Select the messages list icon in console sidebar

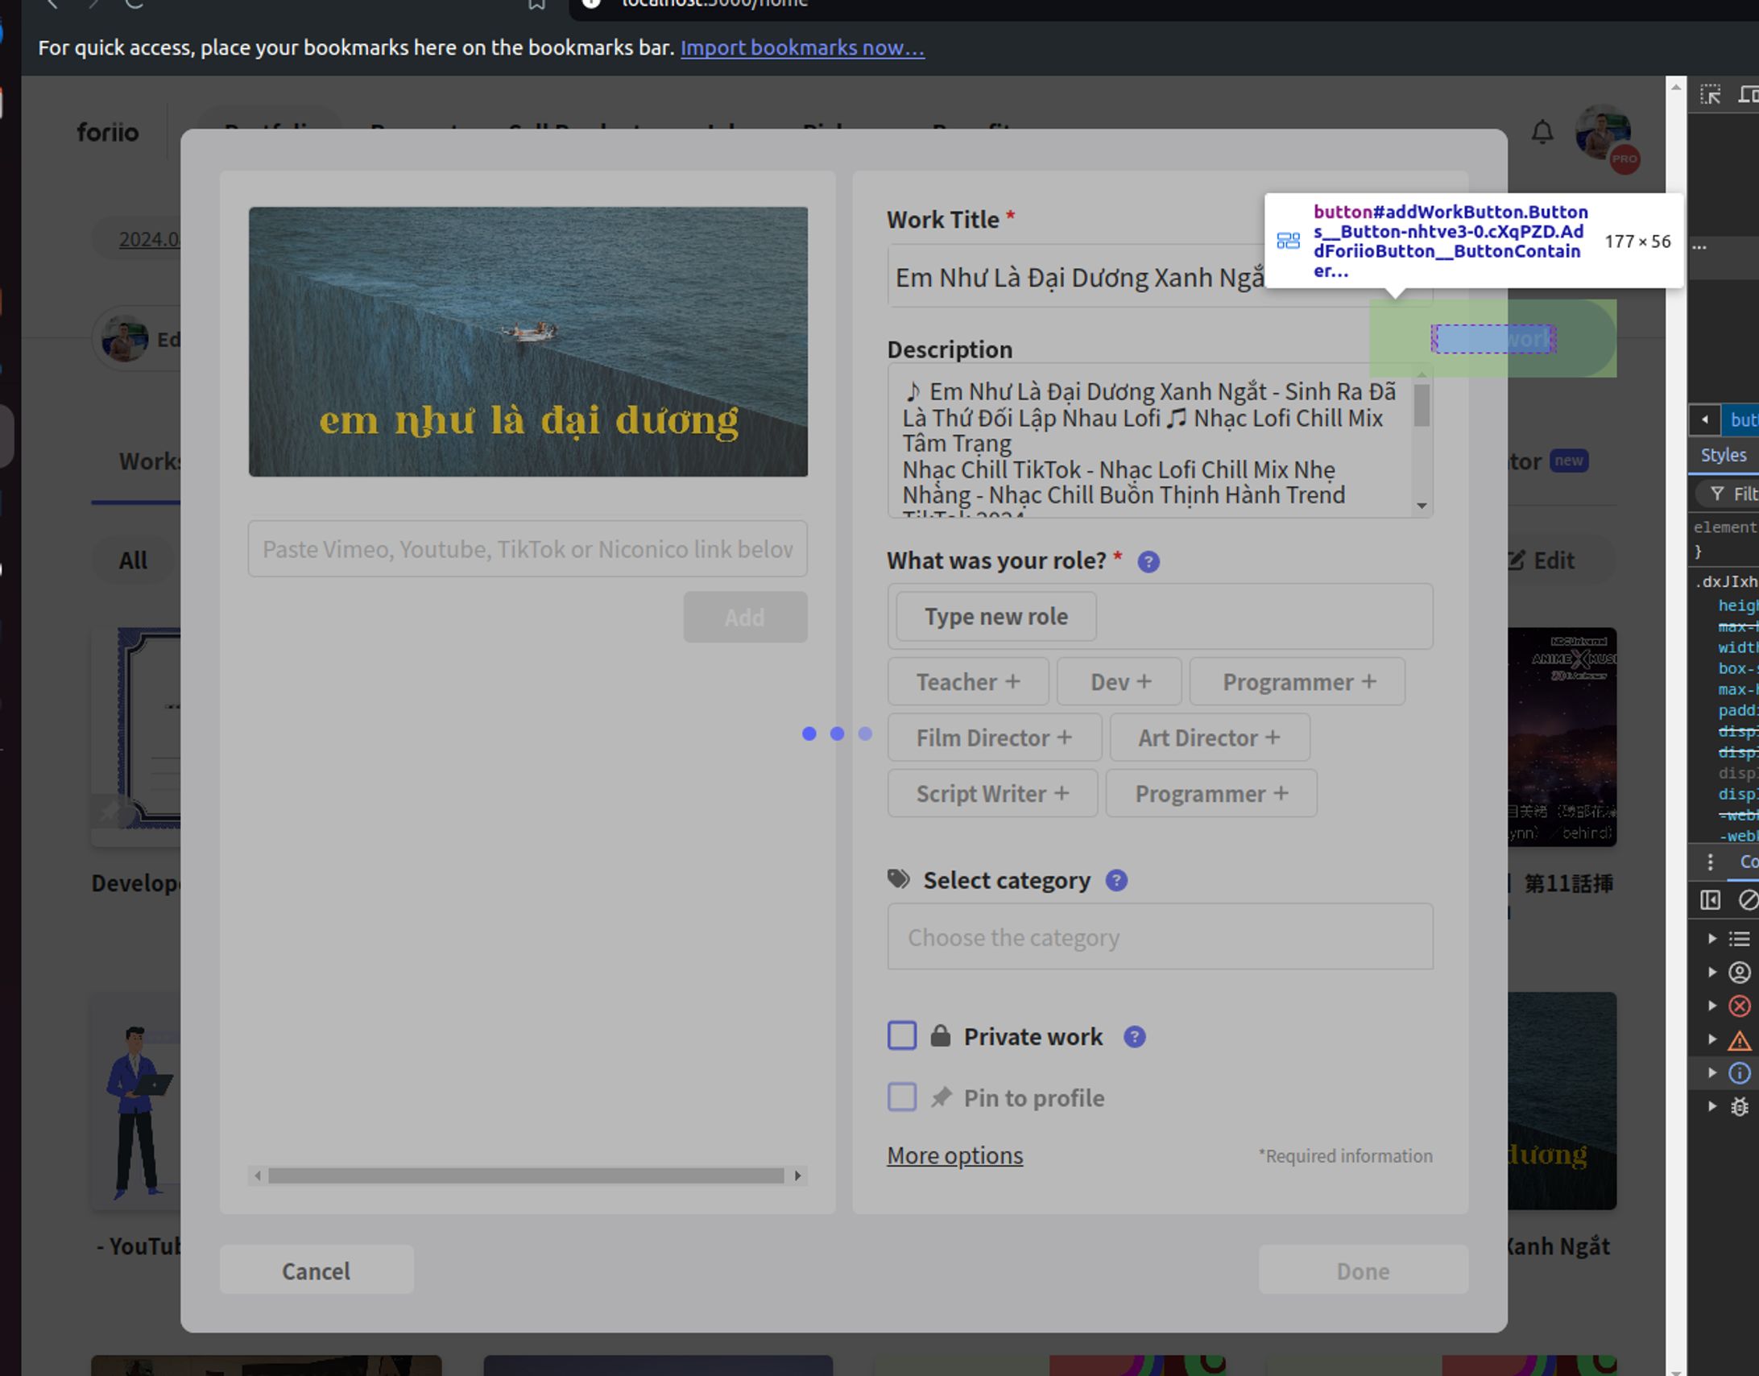click(x=1740, y=939)
